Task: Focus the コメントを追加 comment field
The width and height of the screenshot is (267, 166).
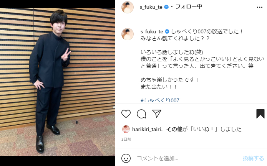Action: 188,158
